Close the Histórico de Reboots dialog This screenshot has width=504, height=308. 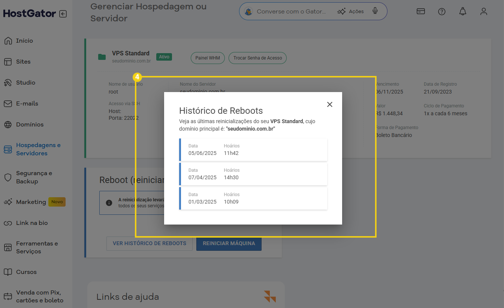pyautogui.click(x=330, y=104)
